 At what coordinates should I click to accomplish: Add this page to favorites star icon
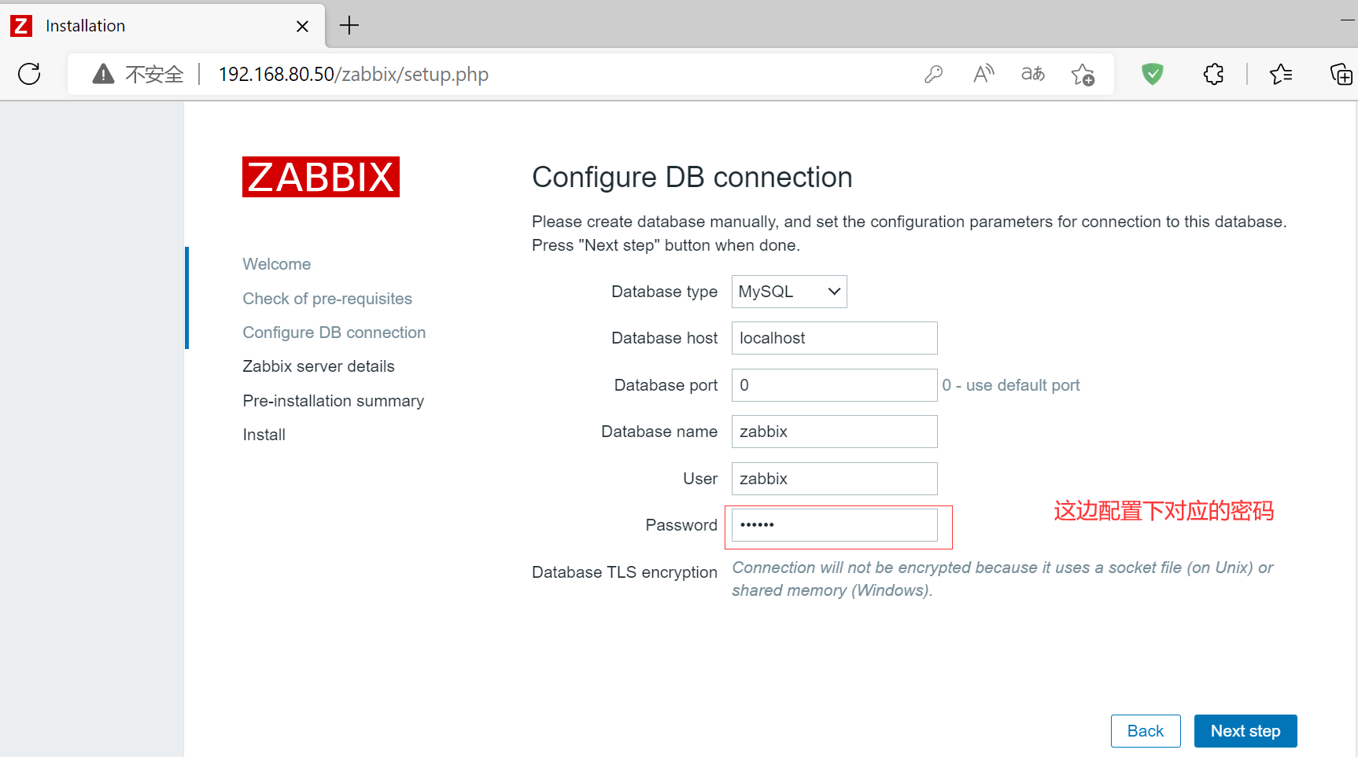click(x=1083, y=74)
